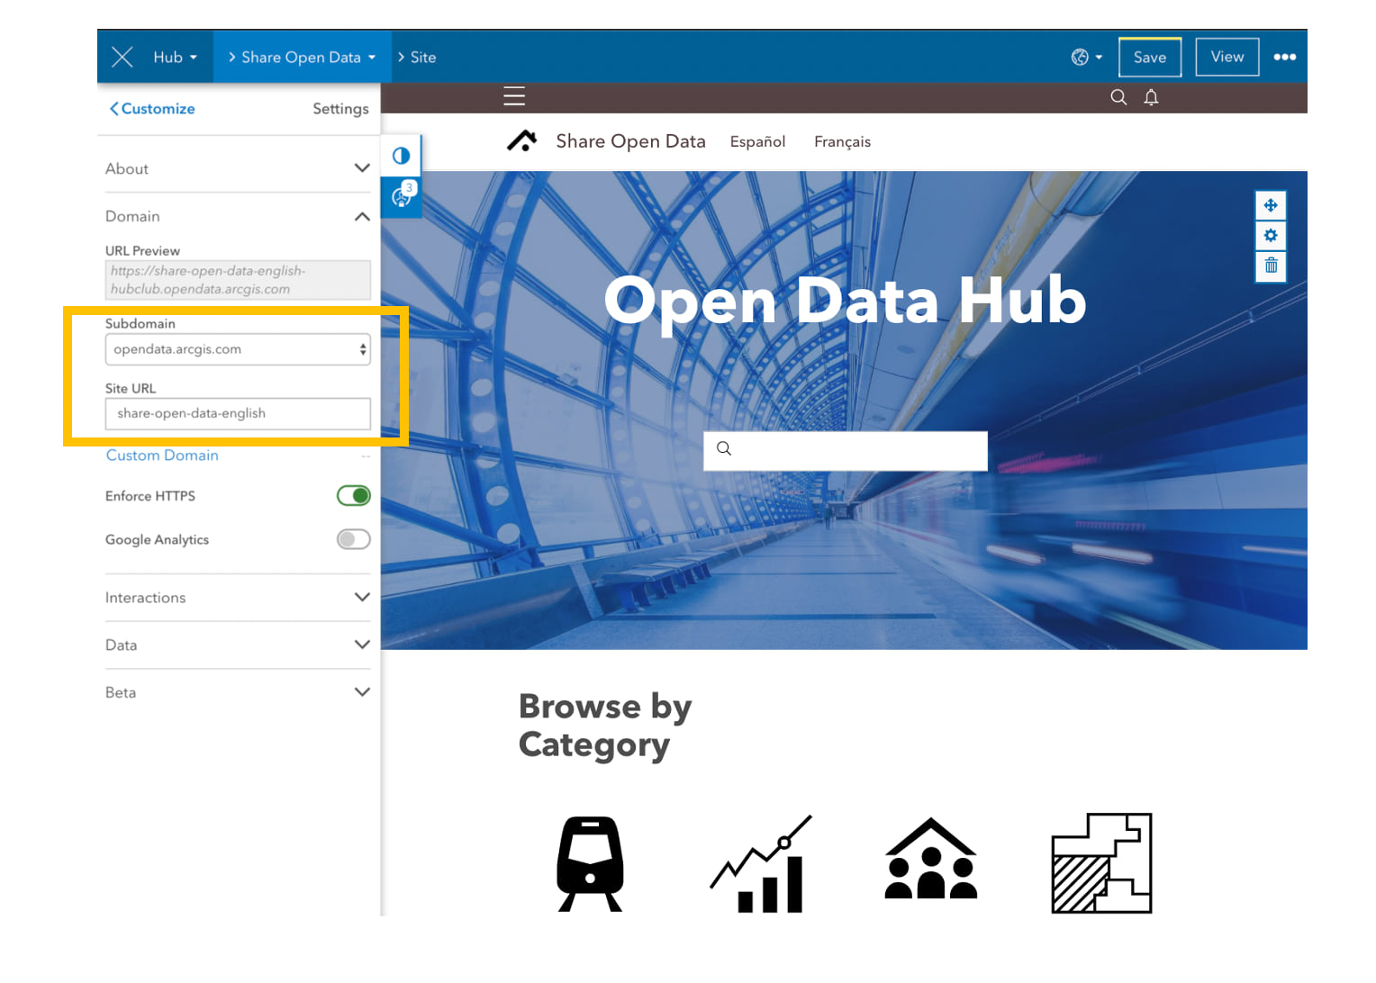Open the globe tool with badge 3
1376x983 pixels.
point(401,196)
